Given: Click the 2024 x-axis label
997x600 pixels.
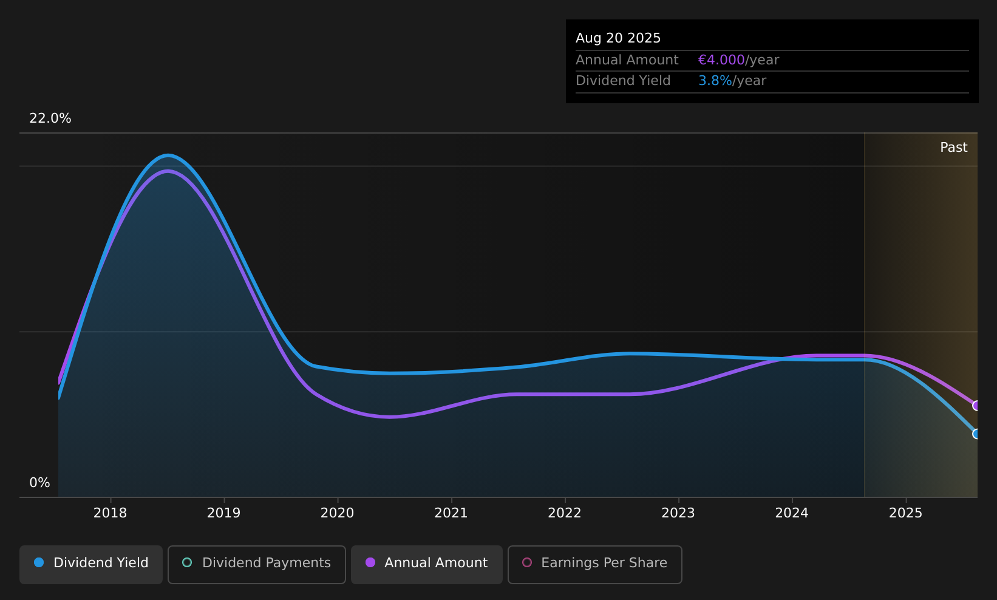Looking at the screenshot, I should (792, 513).
